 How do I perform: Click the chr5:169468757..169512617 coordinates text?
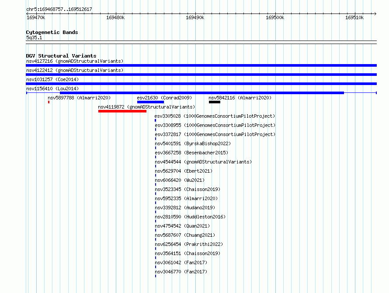(59, 9)
